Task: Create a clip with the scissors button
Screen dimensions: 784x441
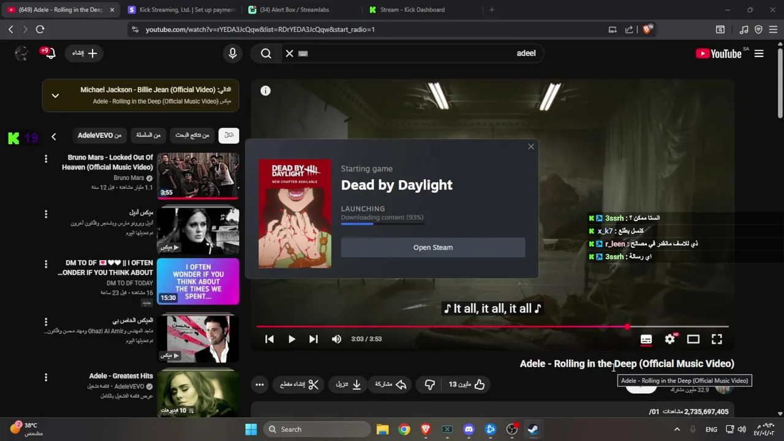Action: 300,384
